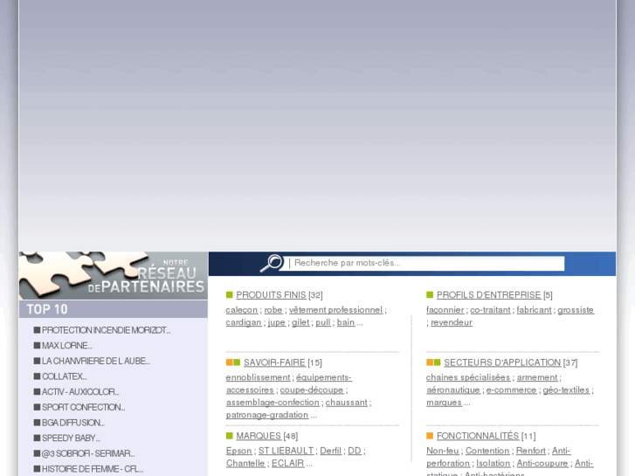The width and height of the screenshot is (635, 476).
Task: Focus the keyword search field
Action: click(x=424, y=263)
